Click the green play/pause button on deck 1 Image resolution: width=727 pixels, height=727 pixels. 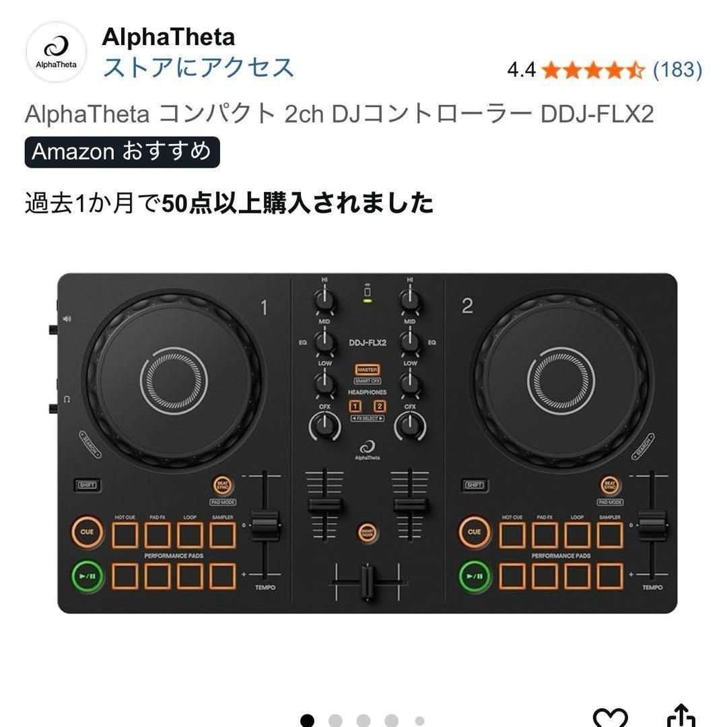(87, 576)
